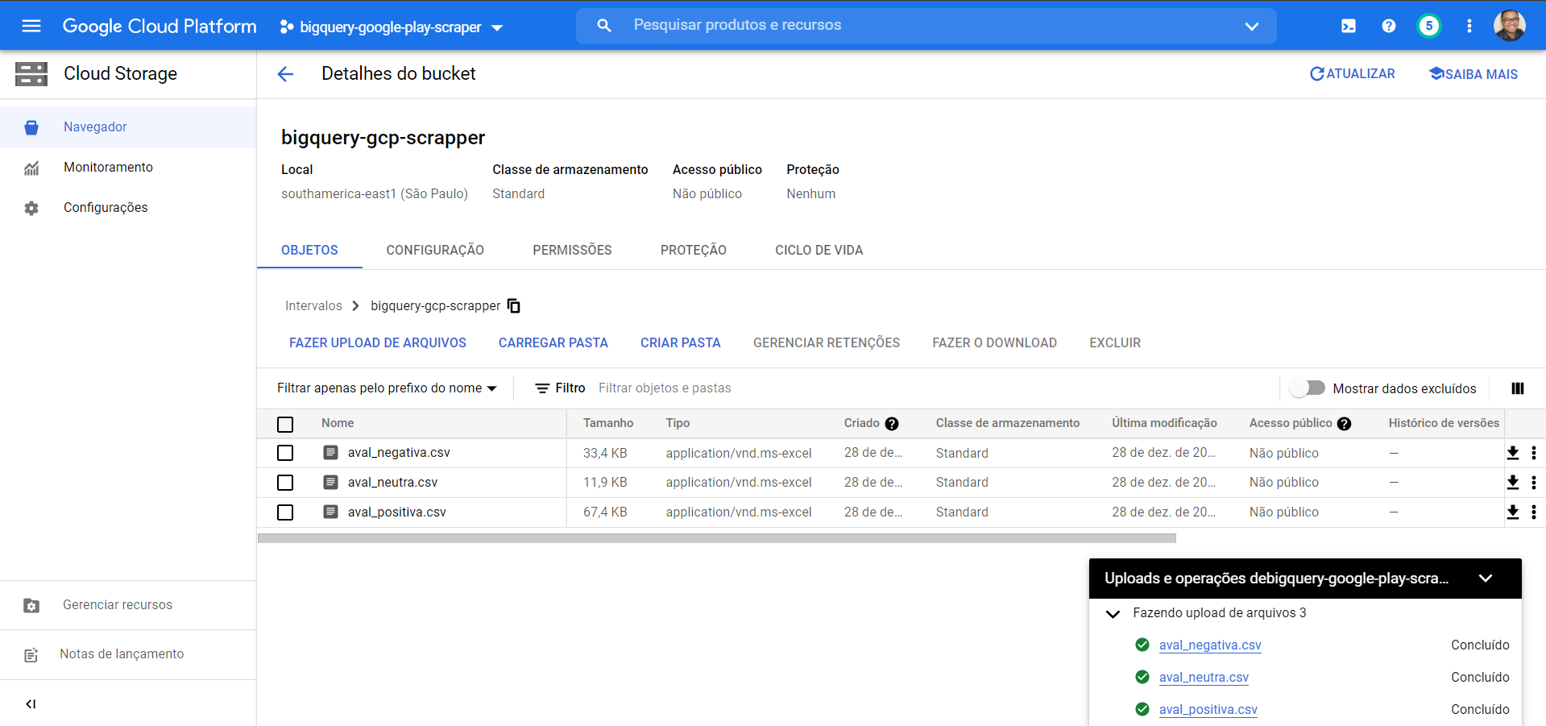Check the aval_positiva.csv row checkbox

(x=285, y=512)
